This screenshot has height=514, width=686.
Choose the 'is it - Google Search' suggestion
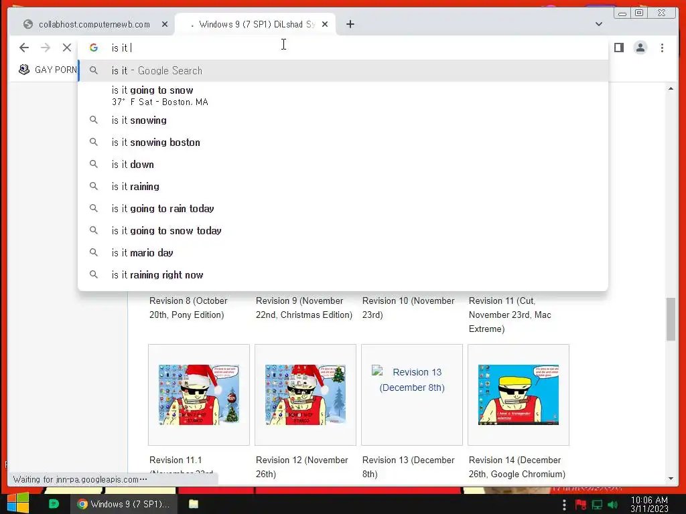[343, 70]
